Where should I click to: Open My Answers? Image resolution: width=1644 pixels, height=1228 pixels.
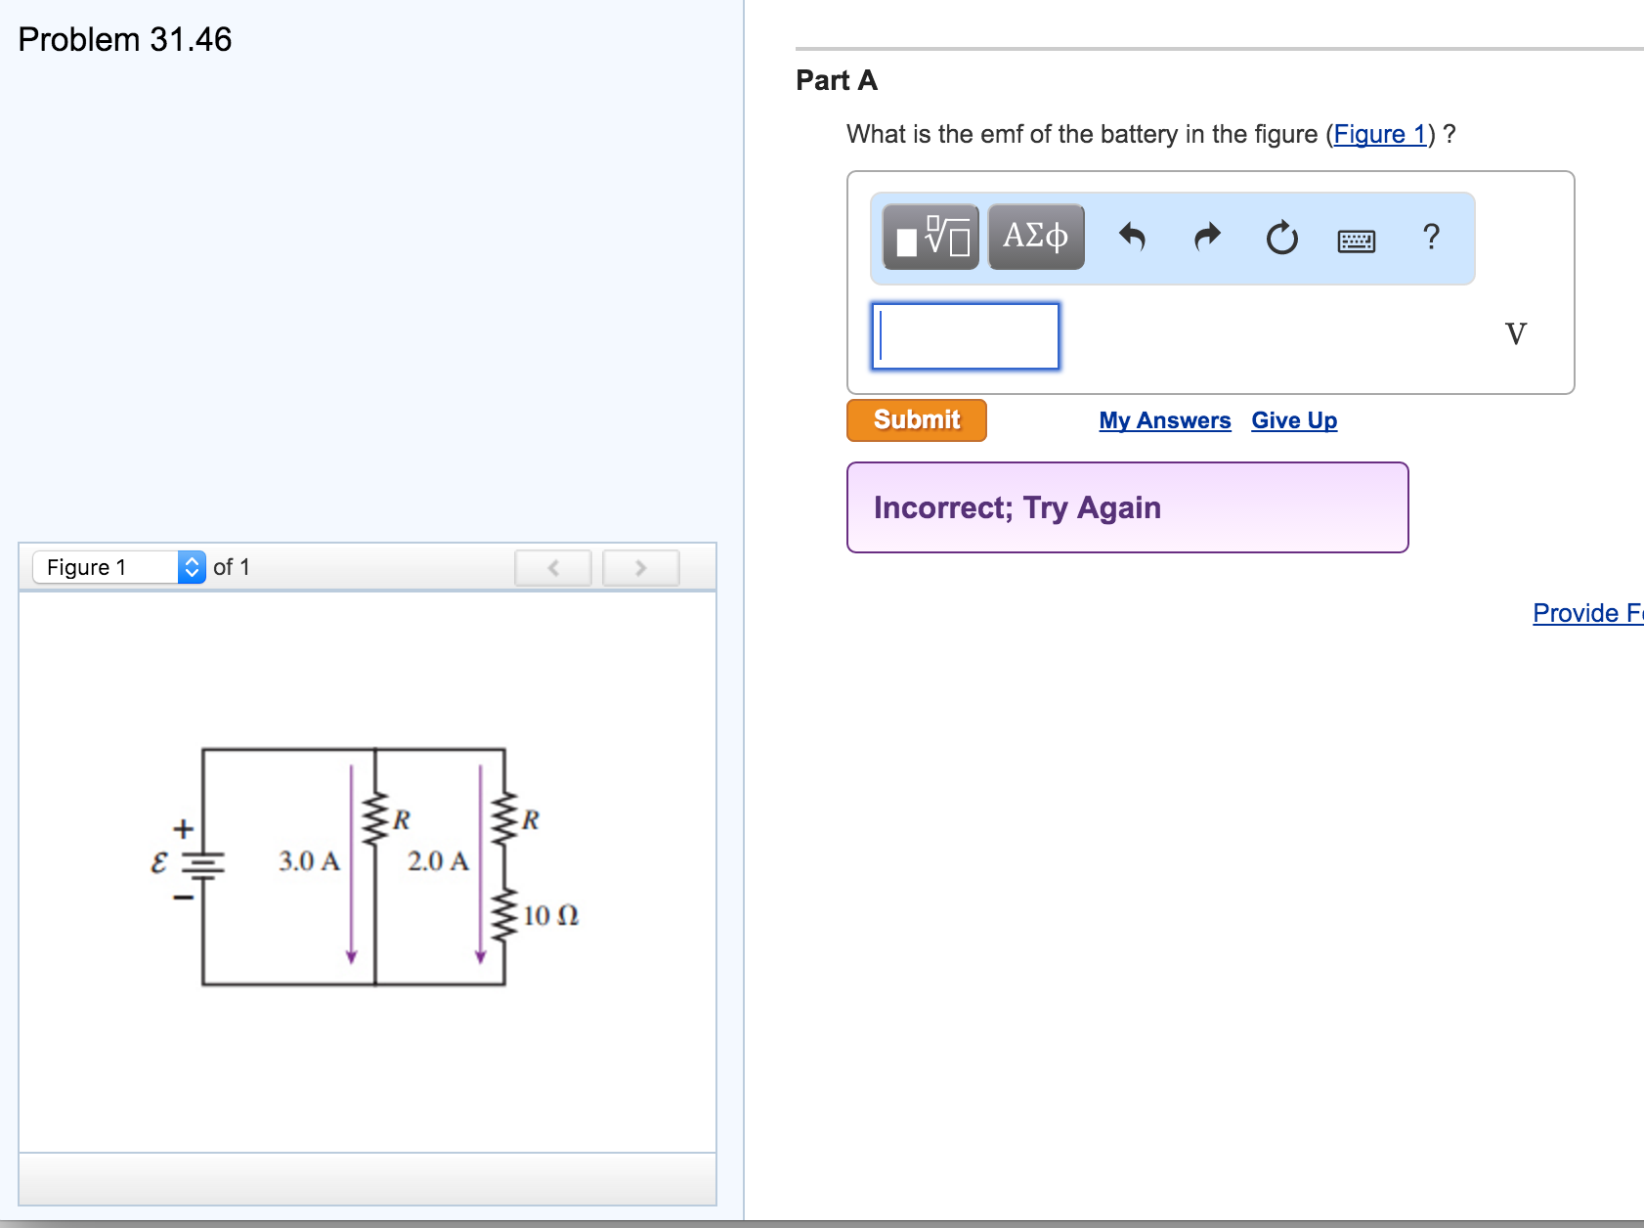click(1164, 419)
